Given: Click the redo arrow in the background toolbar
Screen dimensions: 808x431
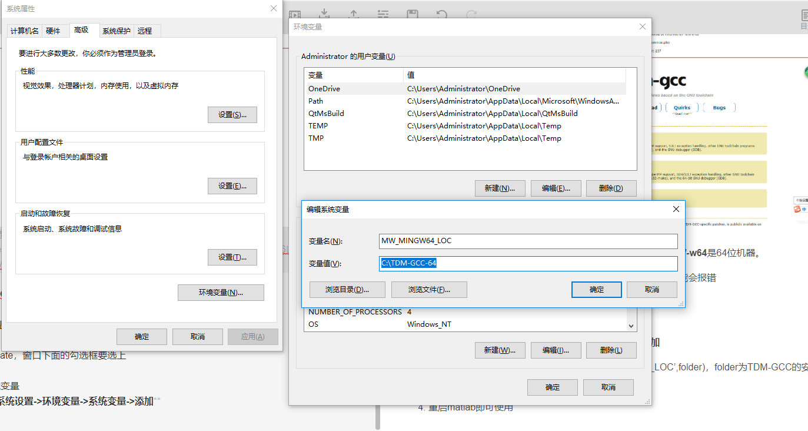Looking at the screenshot, I should pyautogui.click(x=471, y=14).
